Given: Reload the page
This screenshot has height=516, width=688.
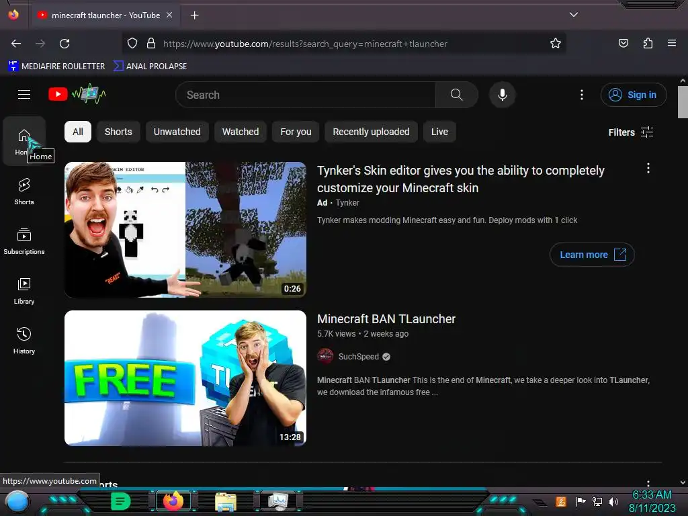Looking at the screenshot, I should 64,44.
